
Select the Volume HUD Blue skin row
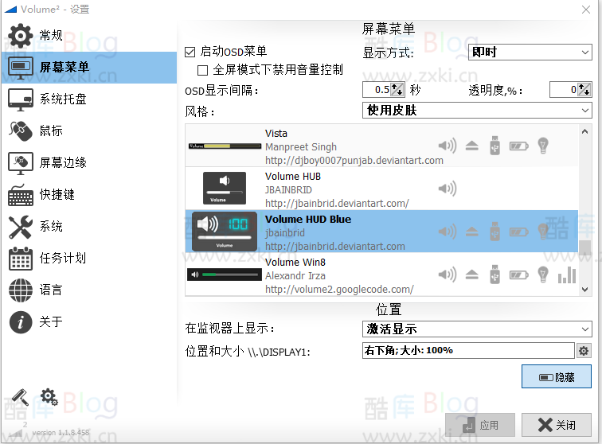click(x=381, y=232)
